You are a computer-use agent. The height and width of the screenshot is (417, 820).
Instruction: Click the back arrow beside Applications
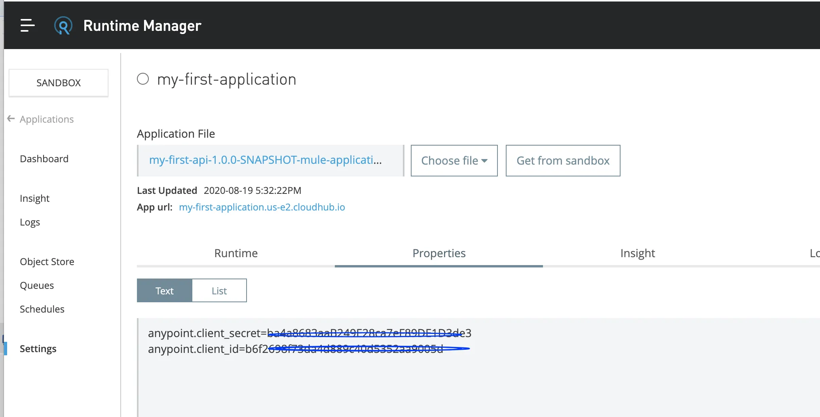click(11, 119)
